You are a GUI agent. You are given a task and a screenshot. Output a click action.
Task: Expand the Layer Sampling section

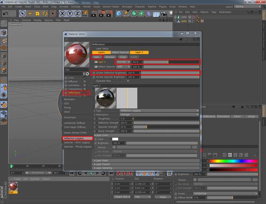[104, 168]
